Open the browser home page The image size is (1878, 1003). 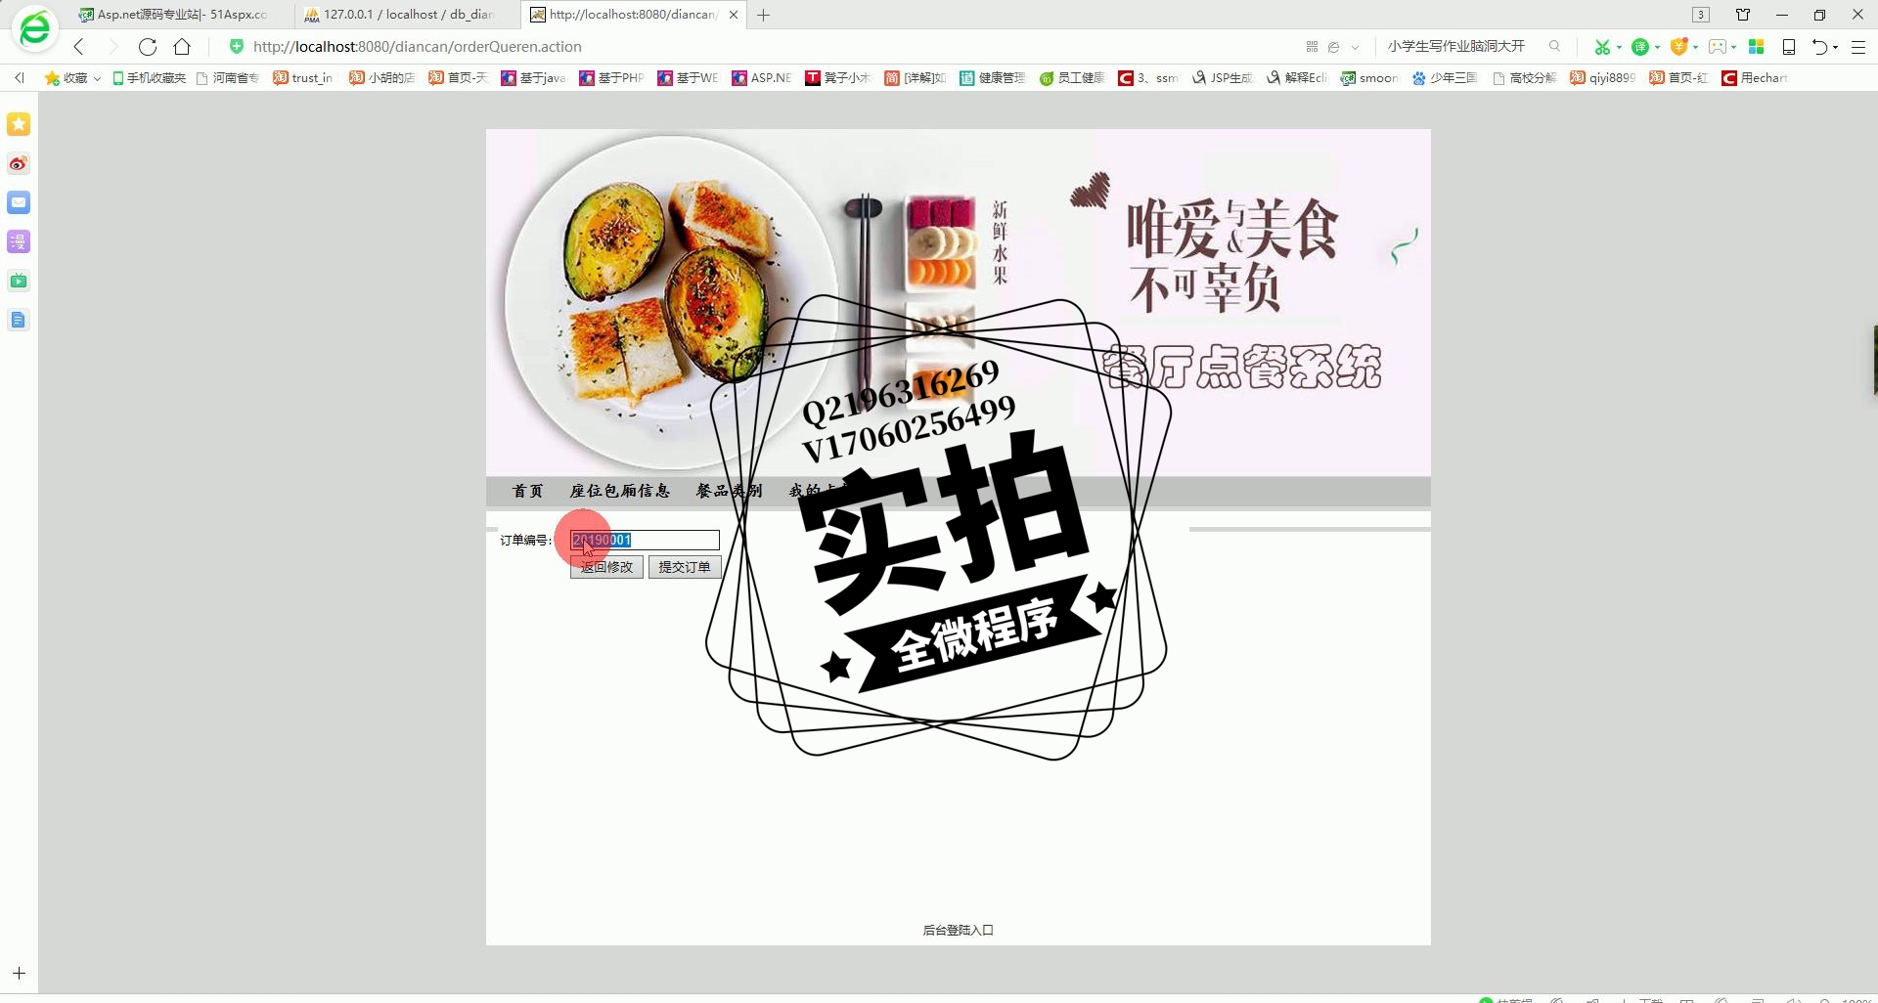click(182, 46)
